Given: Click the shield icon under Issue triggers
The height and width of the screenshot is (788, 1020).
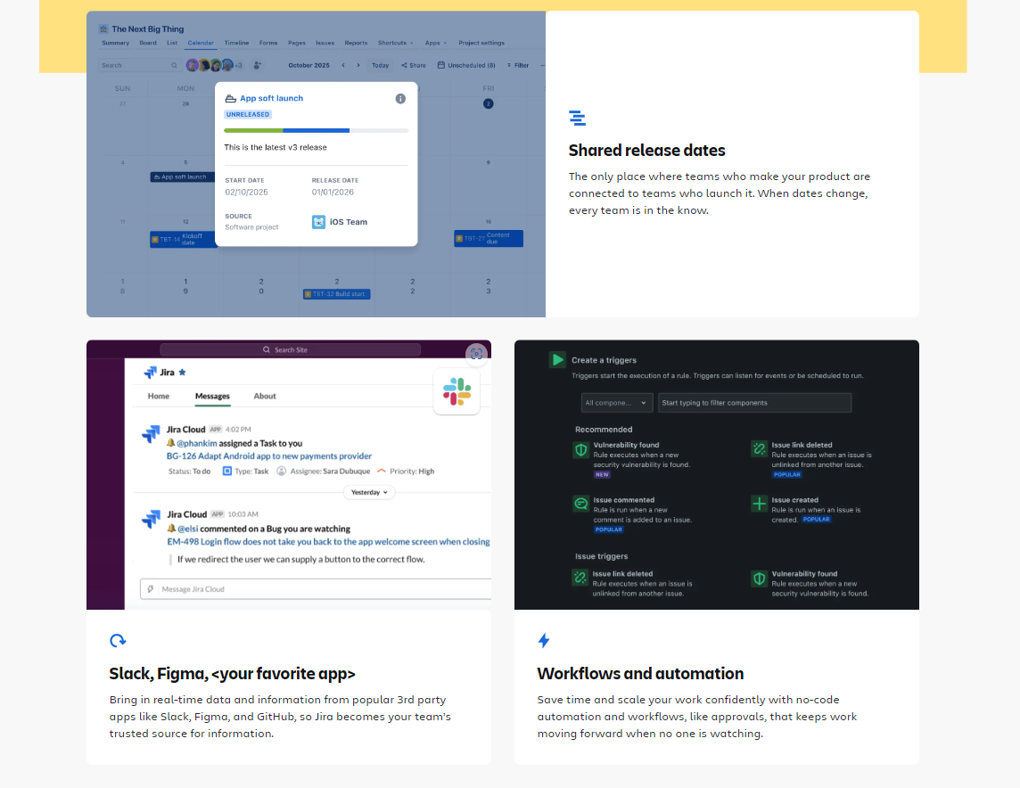Looking at the screenshot, I should click(759, 578).
